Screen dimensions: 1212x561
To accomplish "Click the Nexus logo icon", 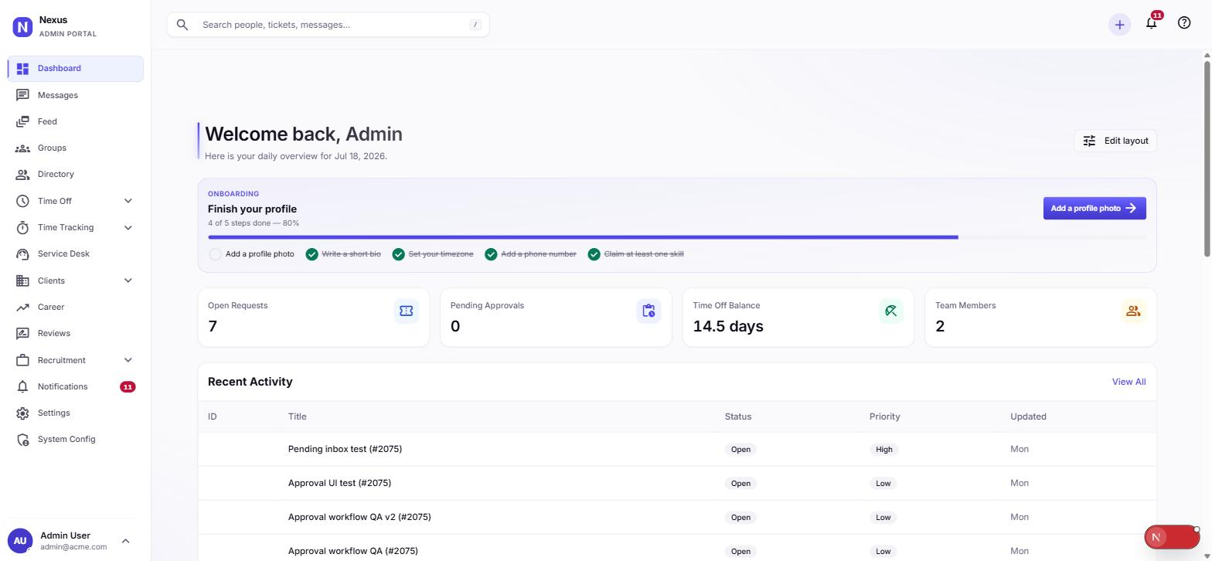I will pos(22,26).
